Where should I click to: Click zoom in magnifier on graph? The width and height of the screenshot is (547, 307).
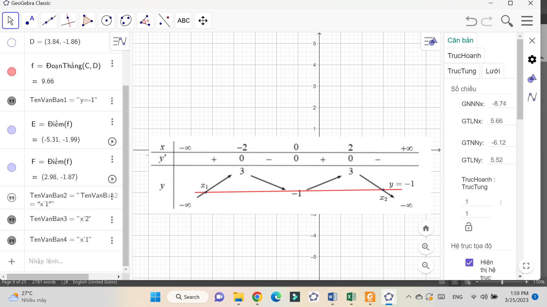(426, 247)
